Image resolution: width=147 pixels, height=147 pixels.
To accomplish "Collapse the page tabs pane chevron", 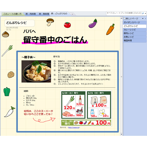I will click(x=146, y=19).
